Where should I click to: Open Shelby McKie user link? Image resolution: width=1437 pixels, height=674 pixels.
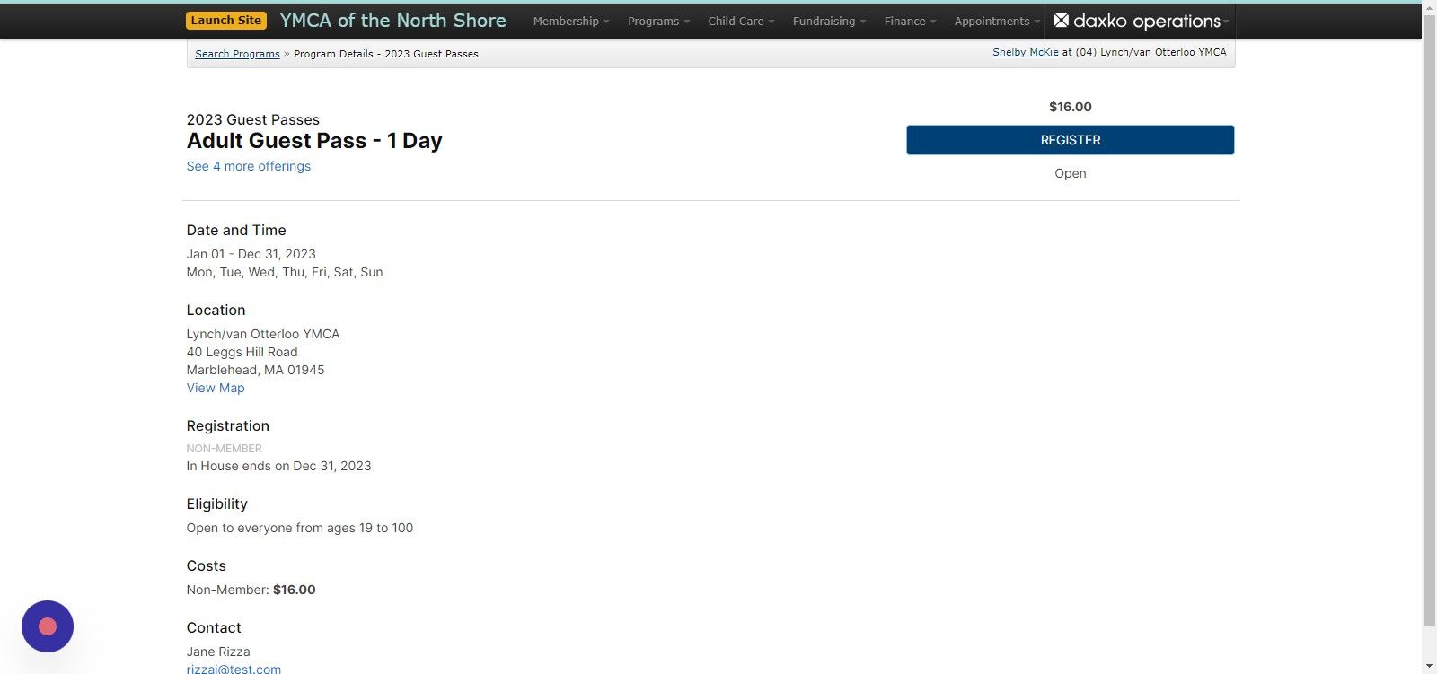point(1026,52)
